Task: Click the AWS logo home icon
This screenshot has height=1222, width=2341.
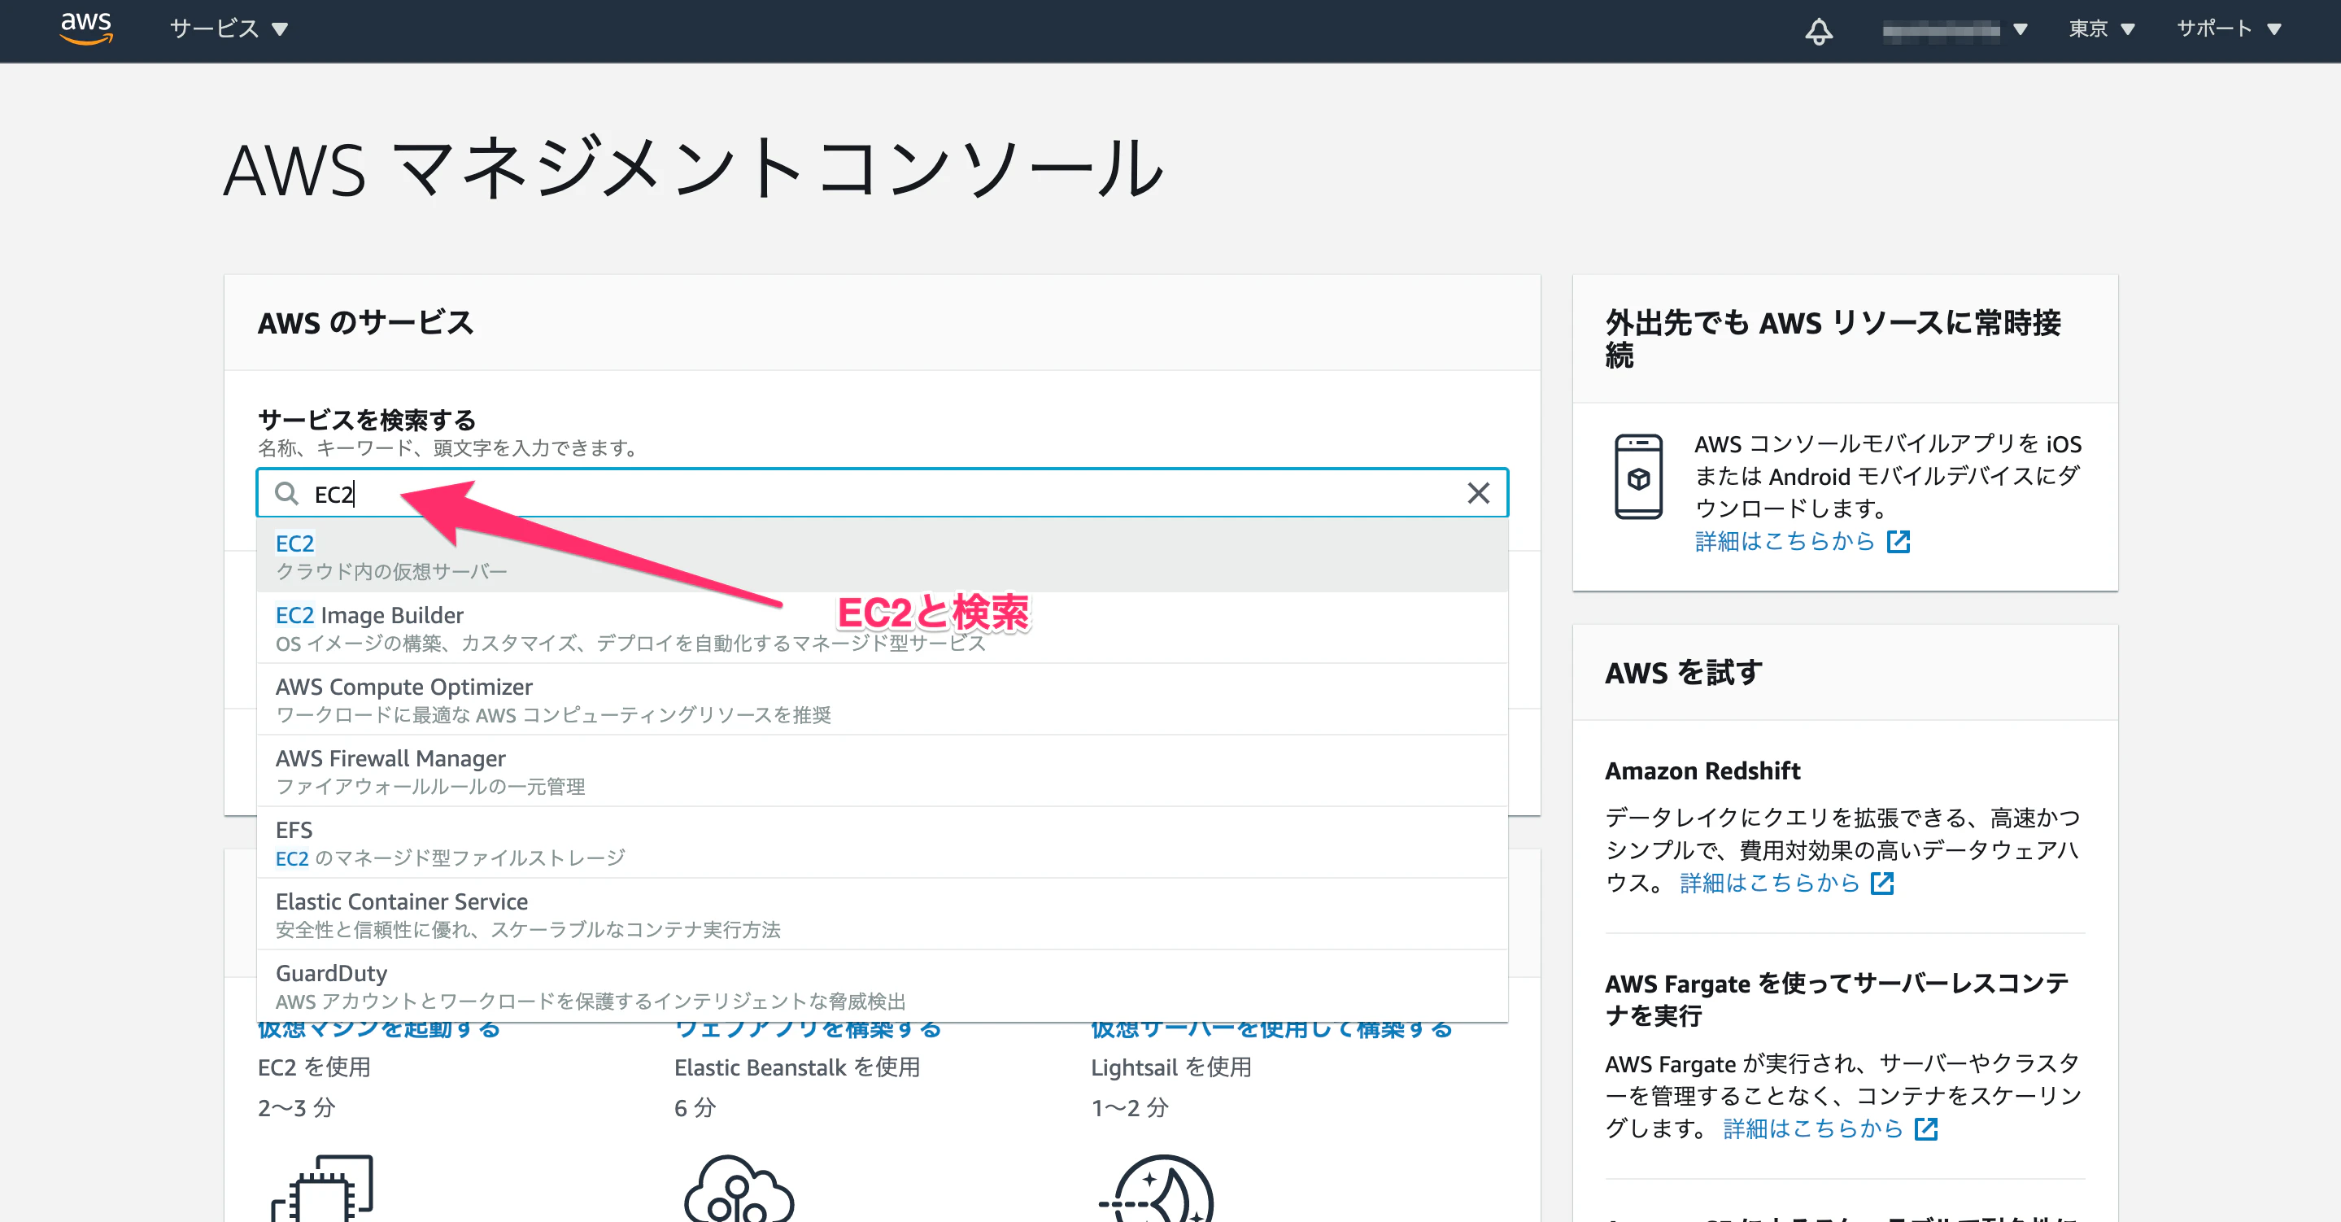Action: (x=86, y=28)
